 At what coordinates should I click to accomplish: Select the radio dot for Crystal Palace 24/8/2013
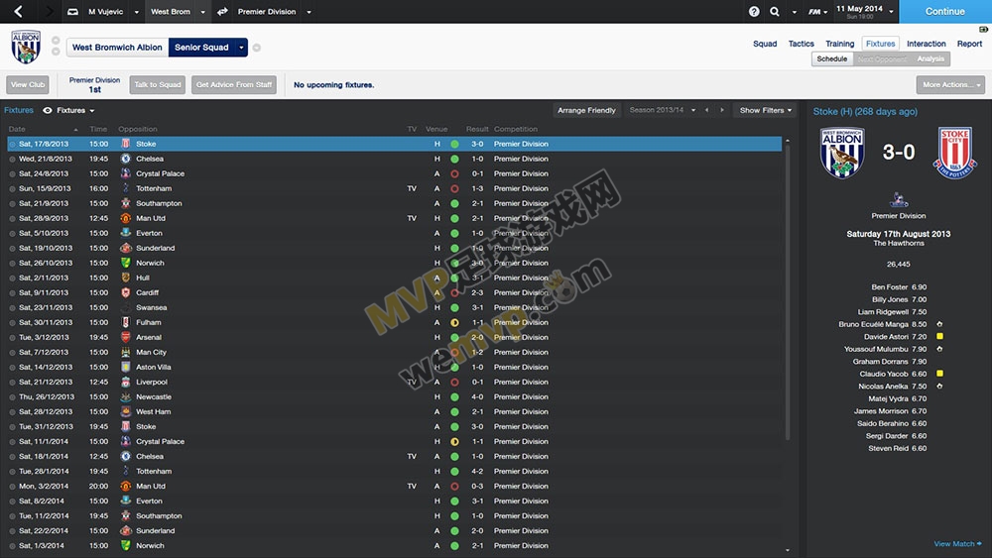coord(12,173)
